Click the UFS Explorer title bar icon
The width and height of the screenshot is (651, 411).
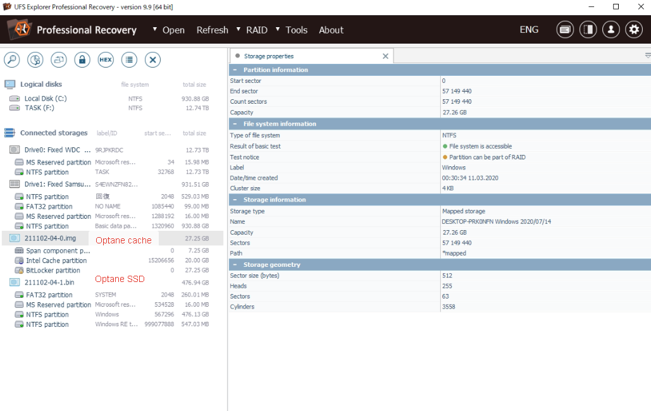[7, 7]
